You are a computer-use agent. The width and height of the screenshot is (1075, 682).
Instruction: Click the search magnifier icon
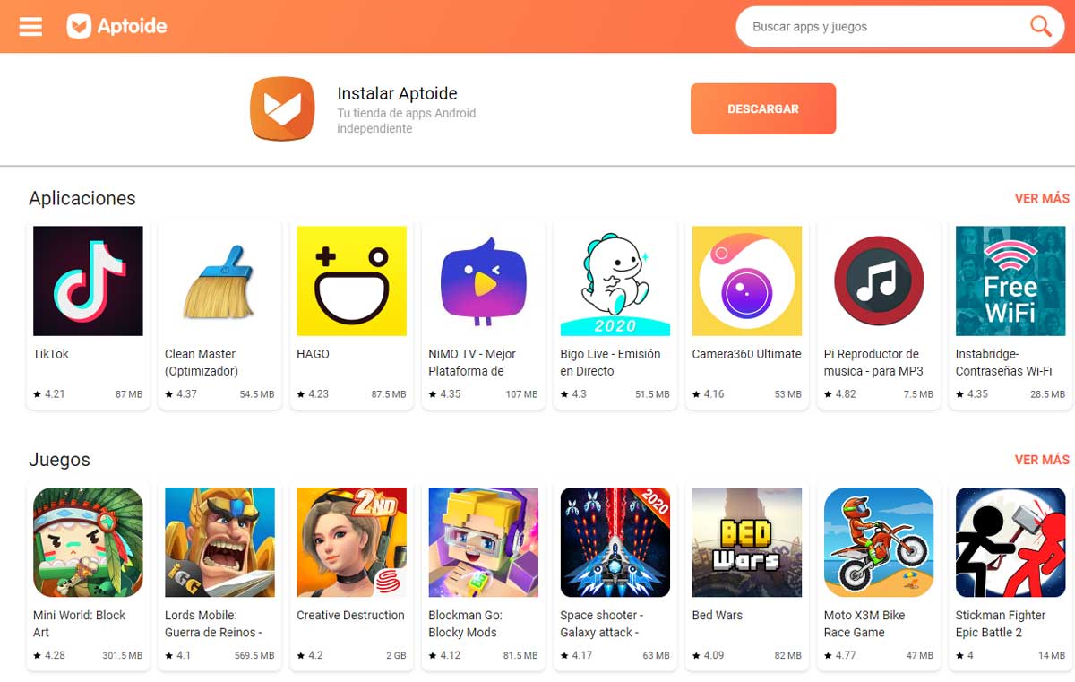[x=1040, y=26]
